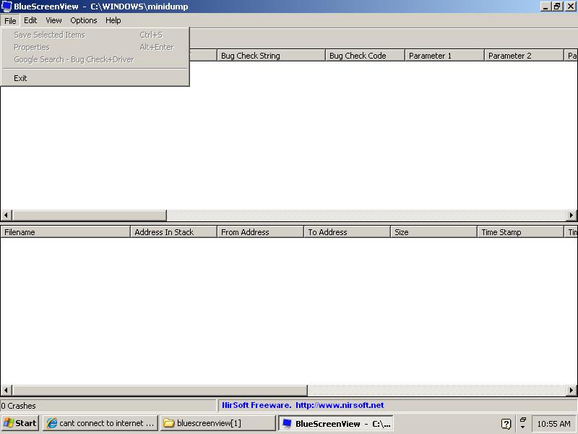The height and width of the screenshot is (434, 578).
Task: Open the Options menu
Action: point(84,20)
